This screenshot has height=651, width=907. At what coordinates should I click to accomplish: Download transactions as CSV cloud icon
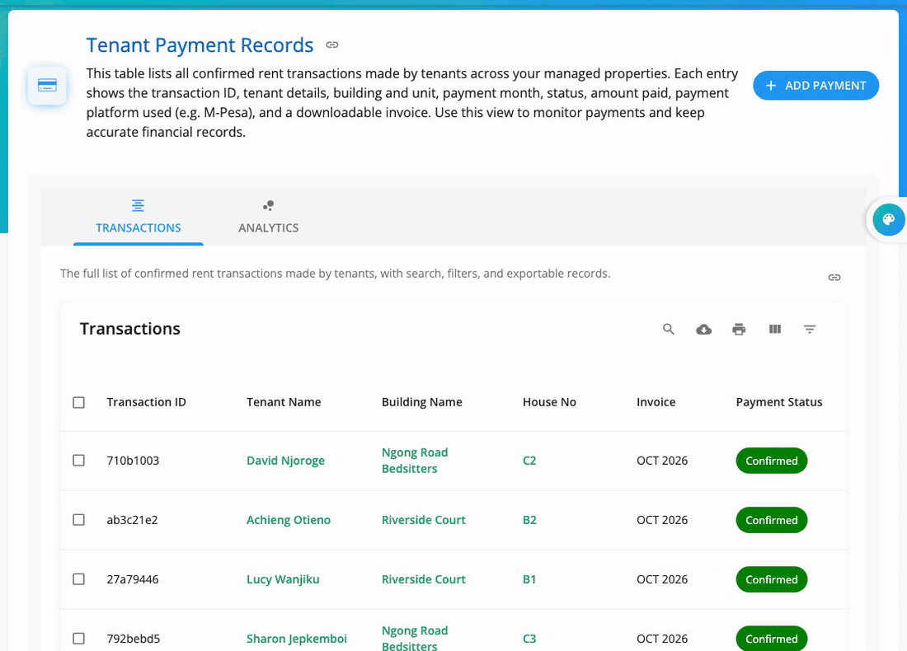703,329
